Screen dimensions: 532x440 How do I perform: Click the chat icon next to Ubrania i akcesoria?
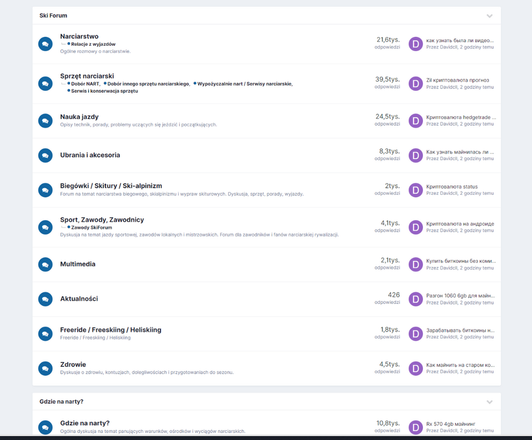pos(45,155)
